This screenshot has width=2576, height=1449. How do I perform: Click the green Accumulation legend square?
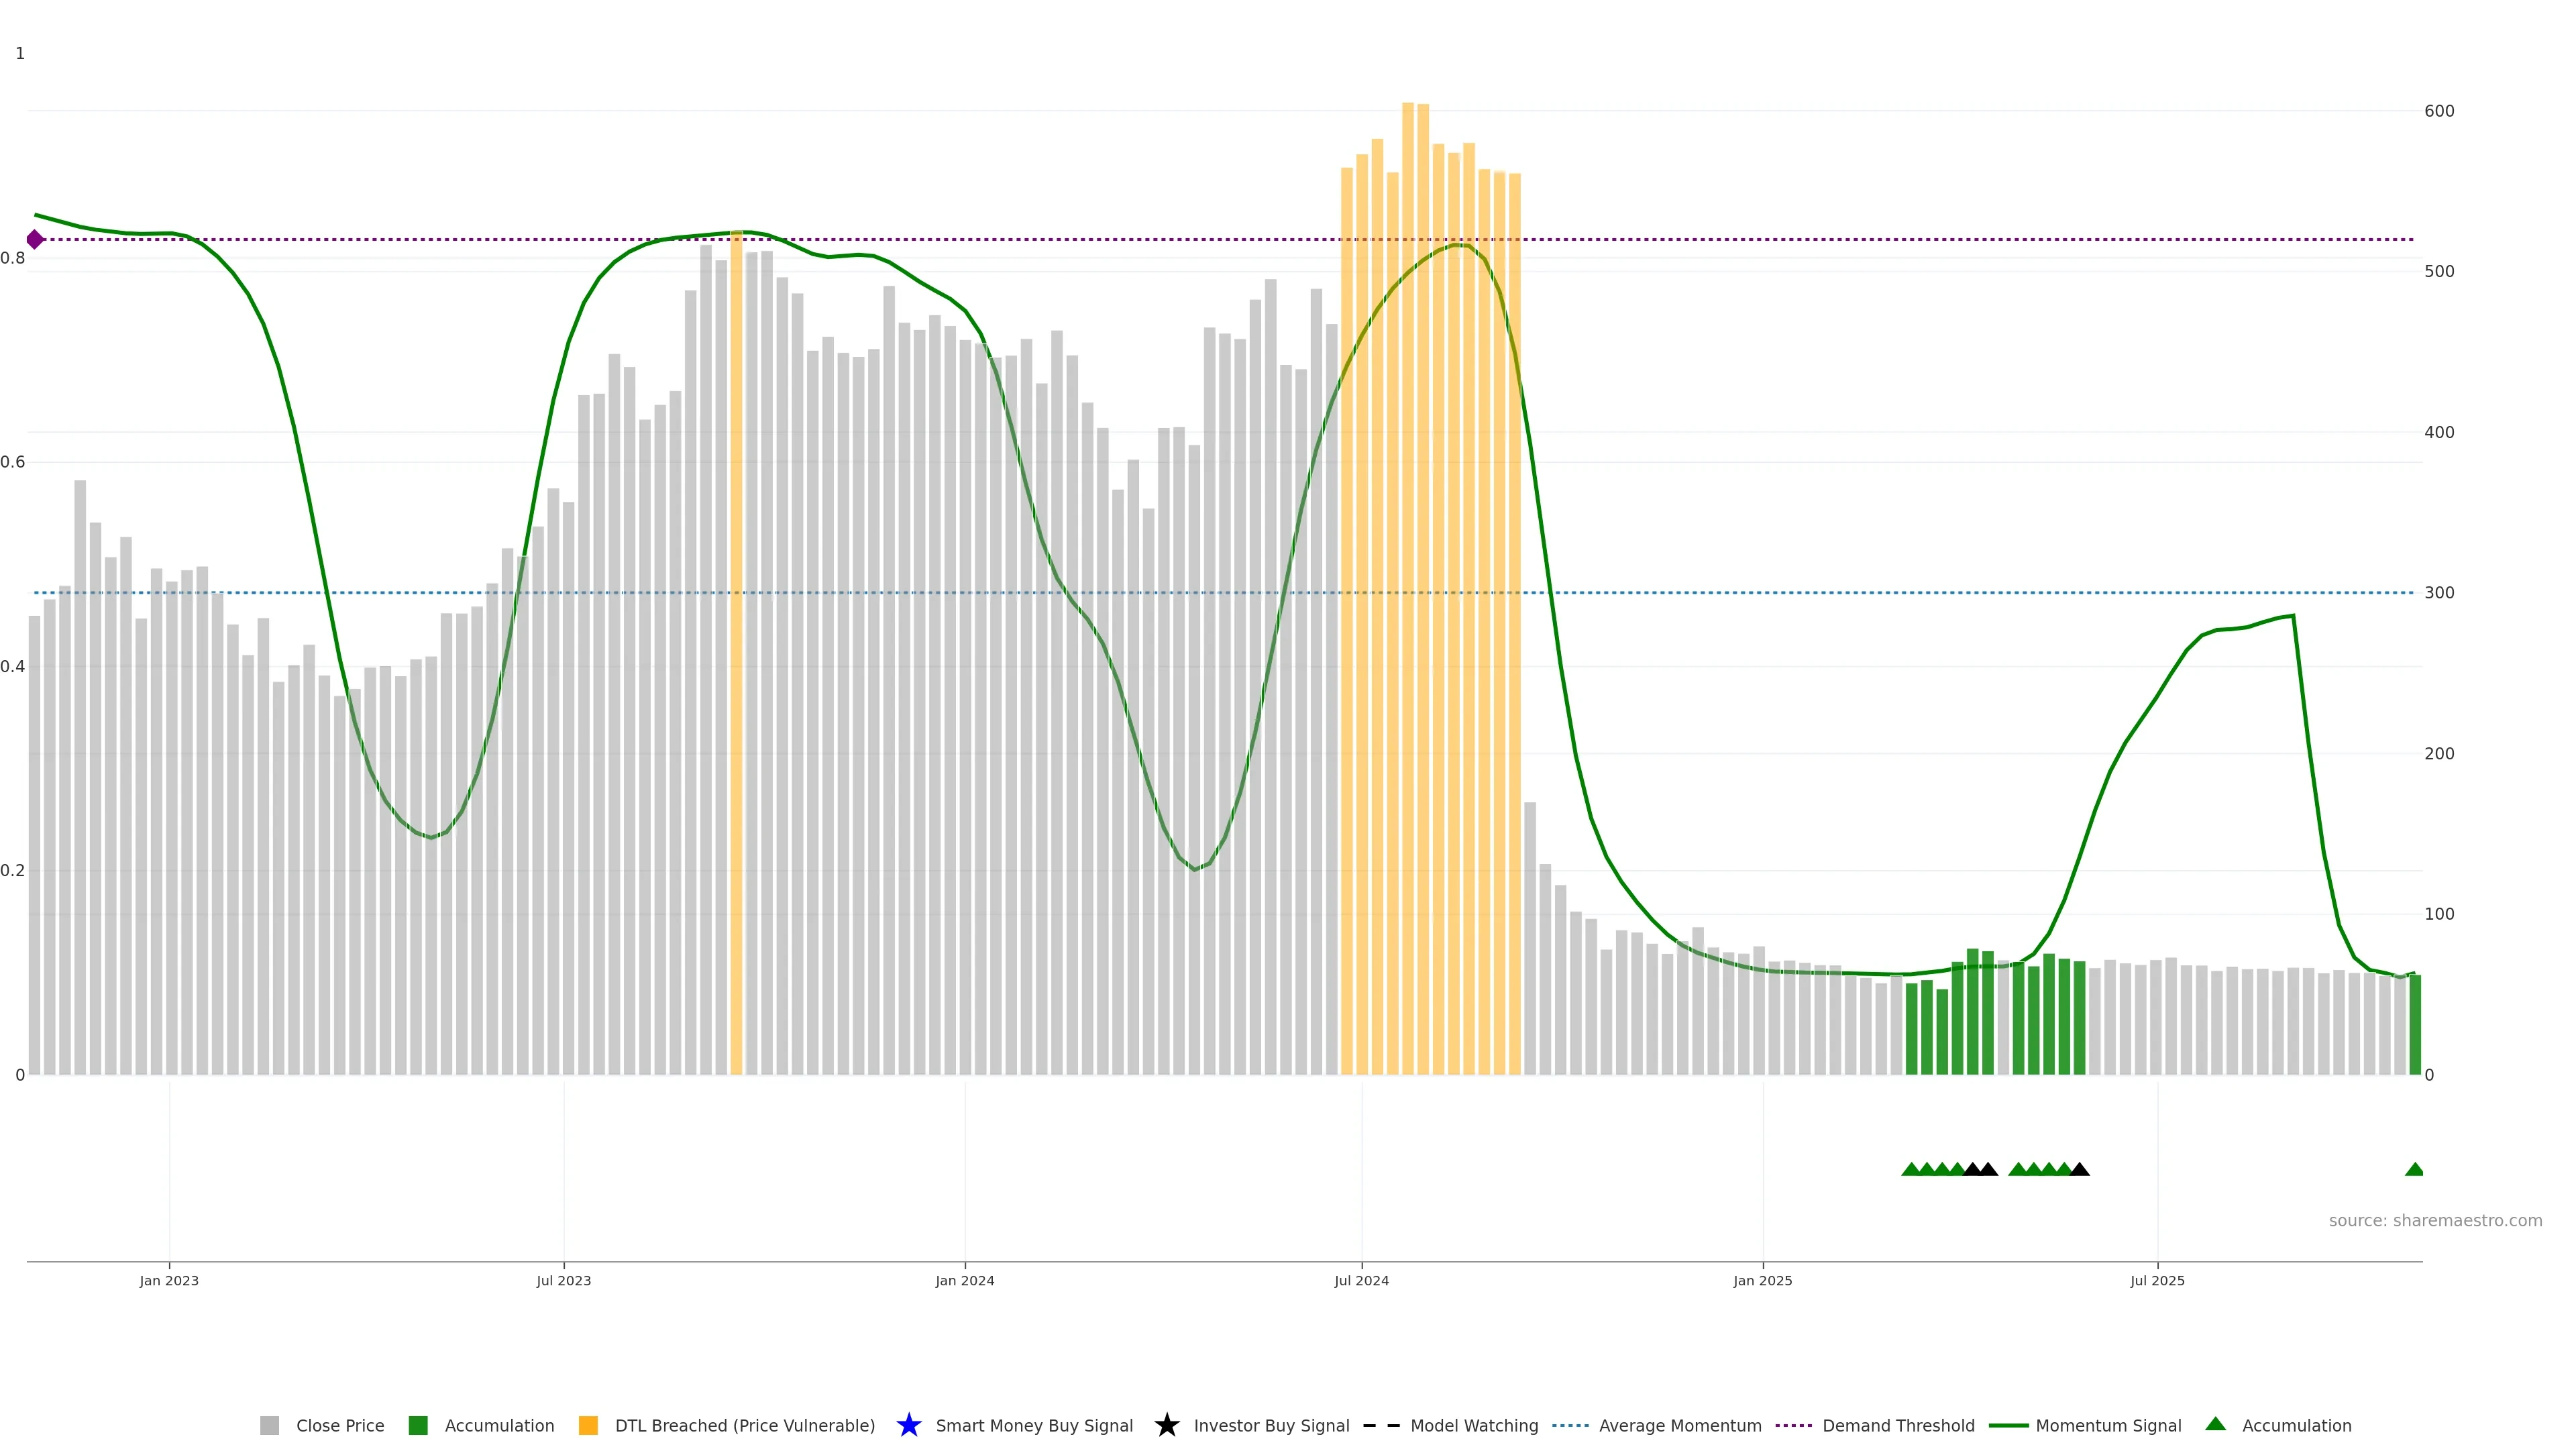[418, 1425]
